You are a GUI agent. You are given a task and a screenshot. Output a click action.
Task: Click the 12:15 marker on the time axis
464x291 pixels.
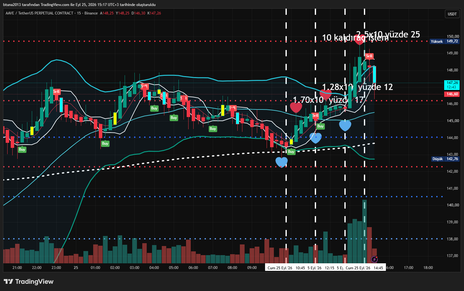pyautogui.click(x=329, y=268)
